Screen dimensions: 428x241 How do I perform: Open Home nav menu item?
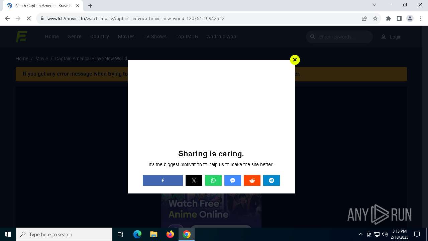52,36
